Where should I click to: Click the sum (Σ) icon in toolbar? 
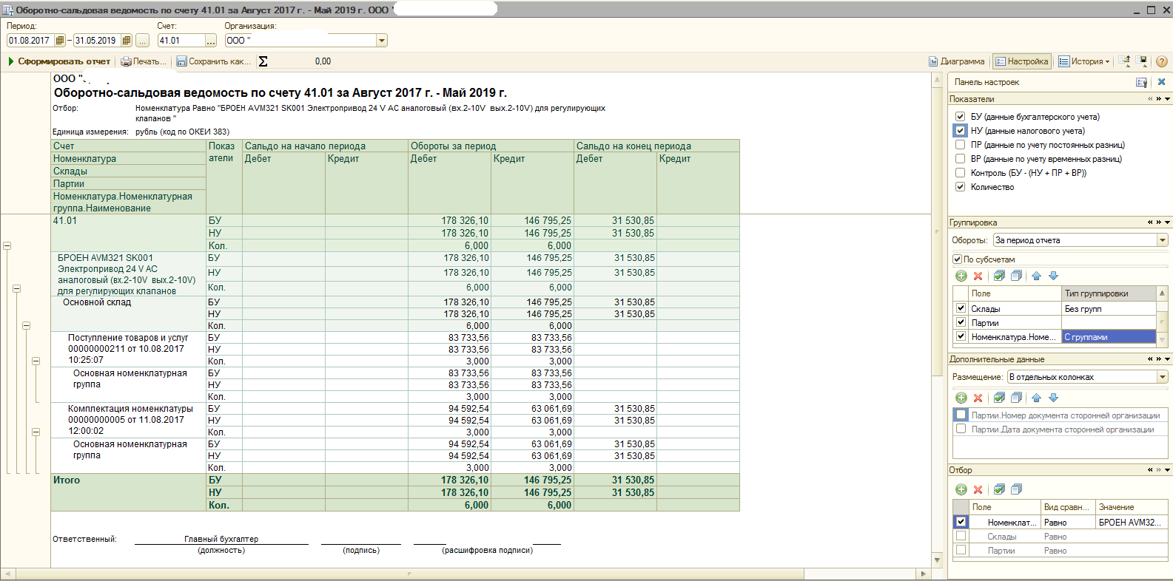[x=263, y=61]
